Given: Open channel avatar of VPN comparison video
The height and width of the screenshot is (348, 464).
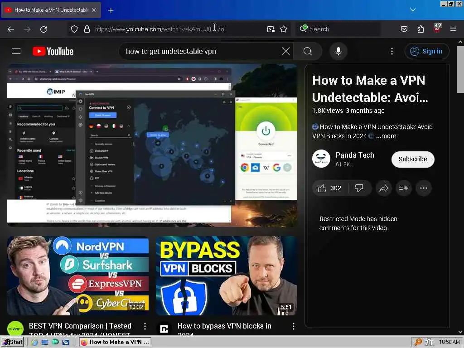Looking at the screenshot, I should [15, 329].
